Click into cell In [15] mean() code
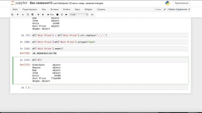 pos(110,49)
